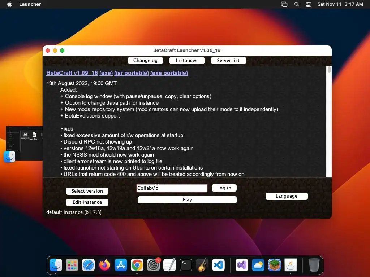370x277 pixels.
Task: Close the BetaCraft Launcher window
Action: tap(48, 50)
